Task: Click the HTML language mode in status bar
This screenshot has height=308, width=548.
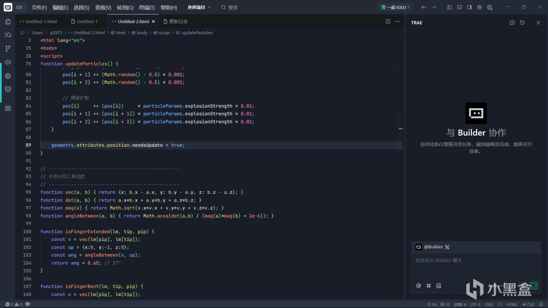Action: pos(512,305)
